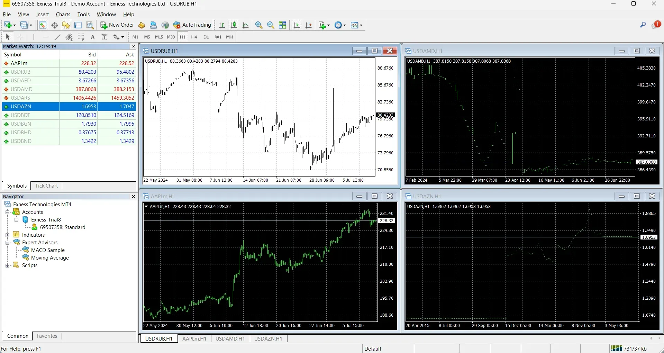664x353 pixels.
Task: Tile chart windows
Action: tap(282, 25)
